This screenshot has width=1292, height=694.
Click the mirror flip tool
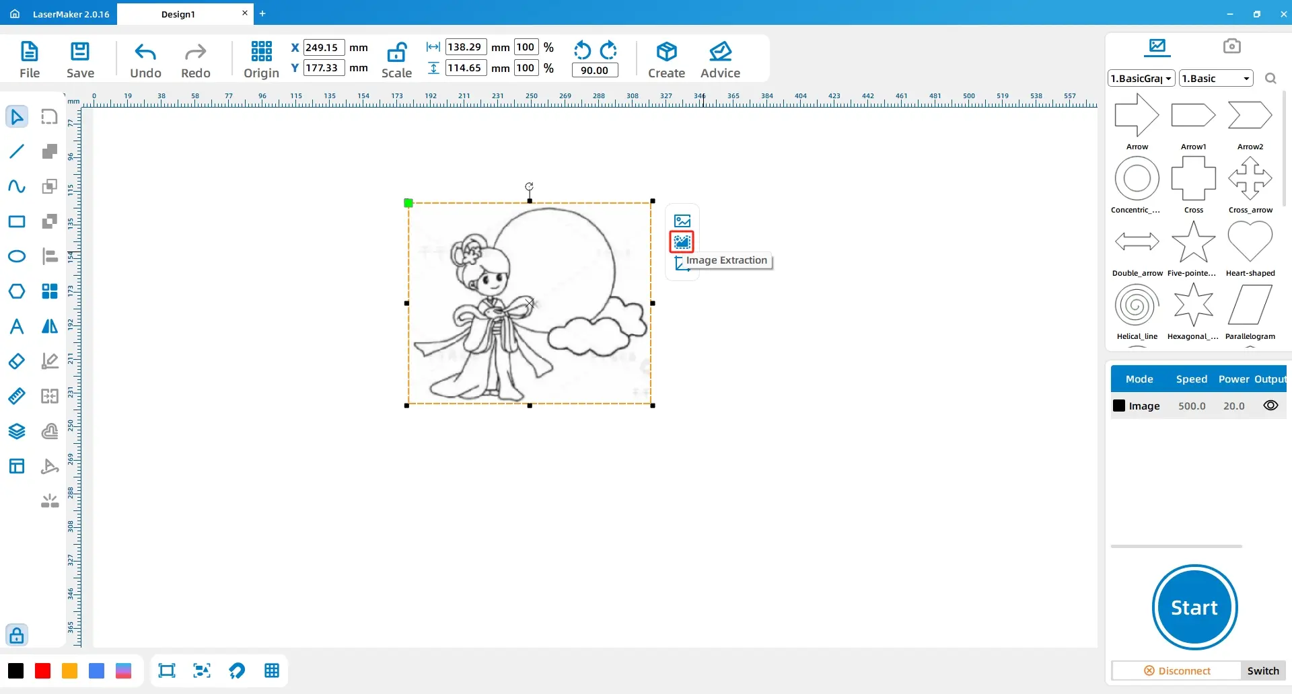pyautogui.click(x=50, y=326)
